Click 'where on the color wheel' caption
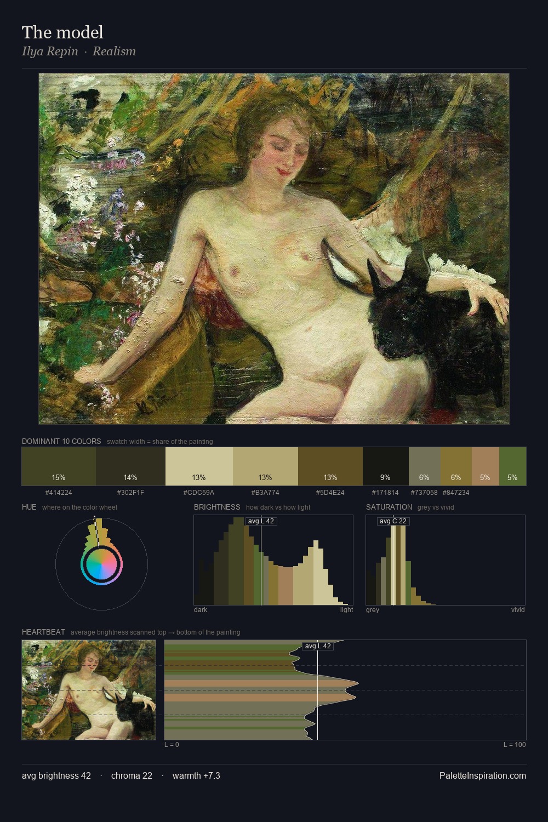The image size is (548, 822). [x=79, y=507]
